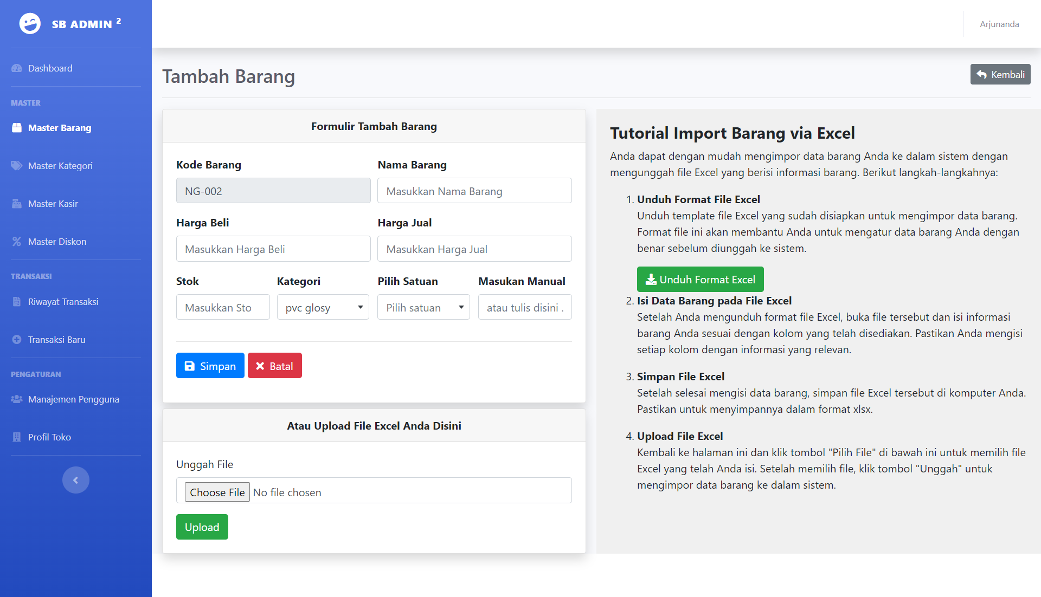Click the Transaksi Baru plus-circle icon
1041x597 pixels.
(17, 340)
